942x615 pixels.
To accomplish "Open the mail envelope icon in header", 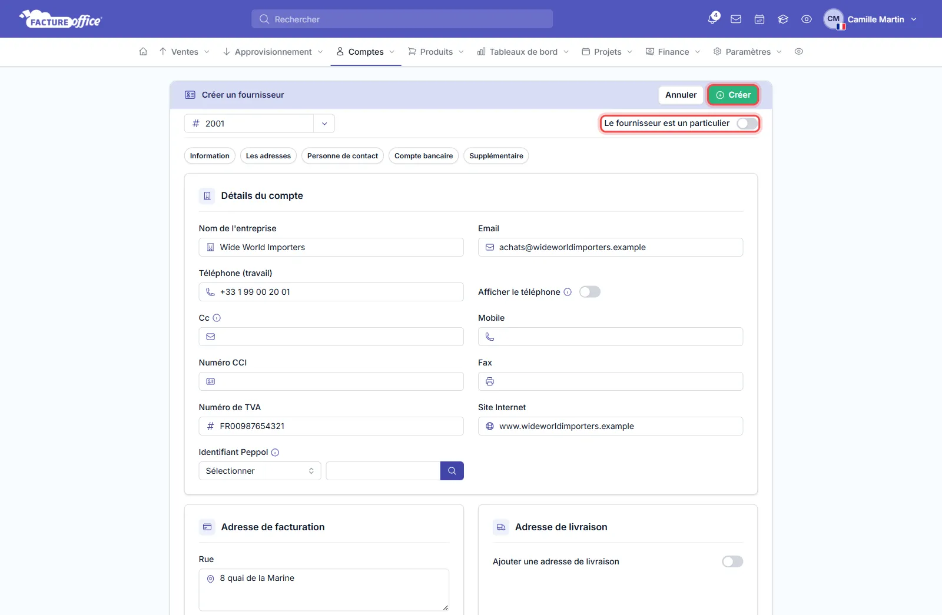I will pyautogui.click(x=736, y=19).
